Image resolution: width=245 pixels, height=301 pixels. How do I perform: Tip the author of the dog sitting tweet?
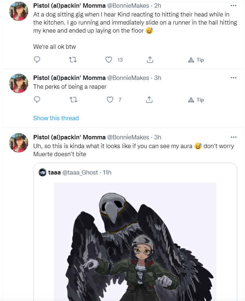[x=196, y=60]
